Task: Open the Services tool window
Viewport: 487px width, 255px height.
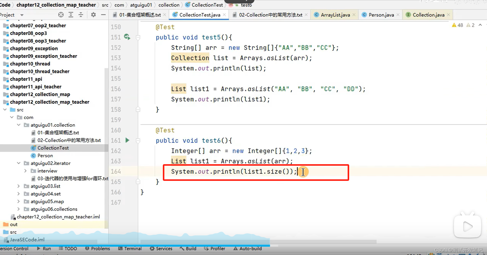Action: (161, 248)
